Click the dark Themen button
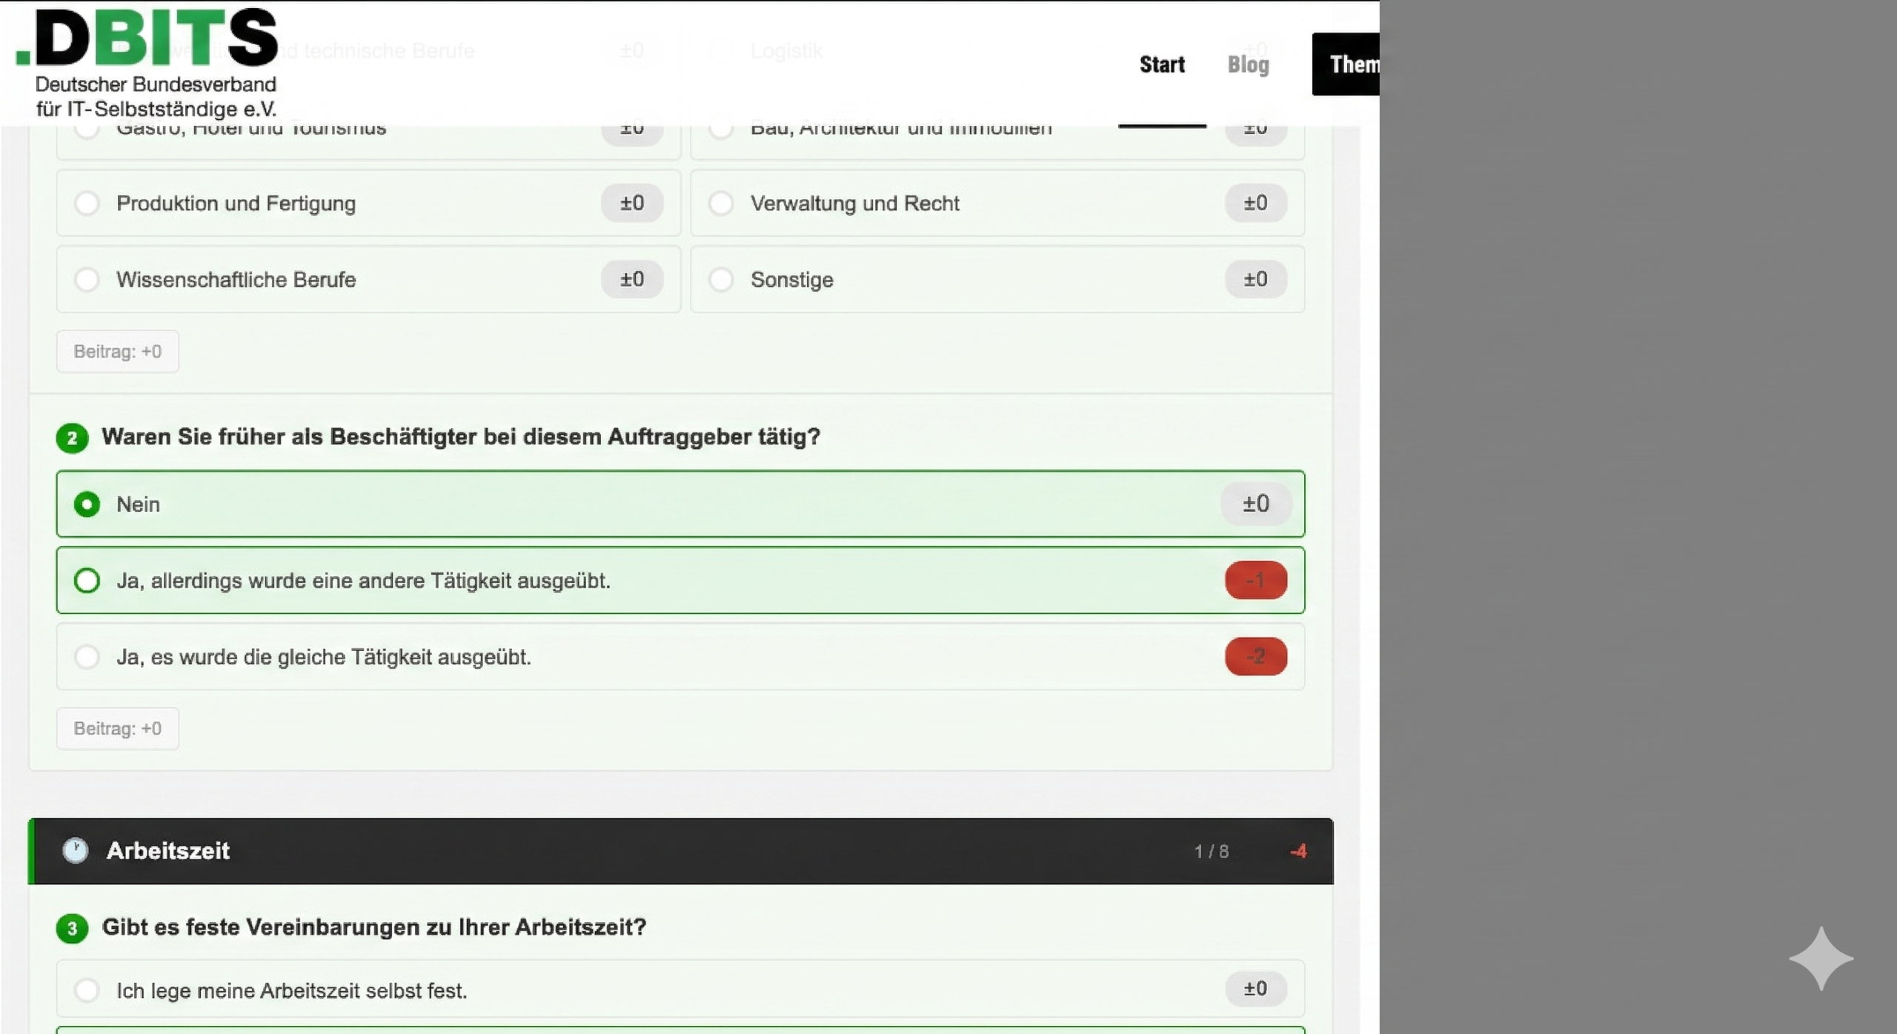Screen dimensions: 1897x1034 pyautogui.click(x=1356, y=64)
